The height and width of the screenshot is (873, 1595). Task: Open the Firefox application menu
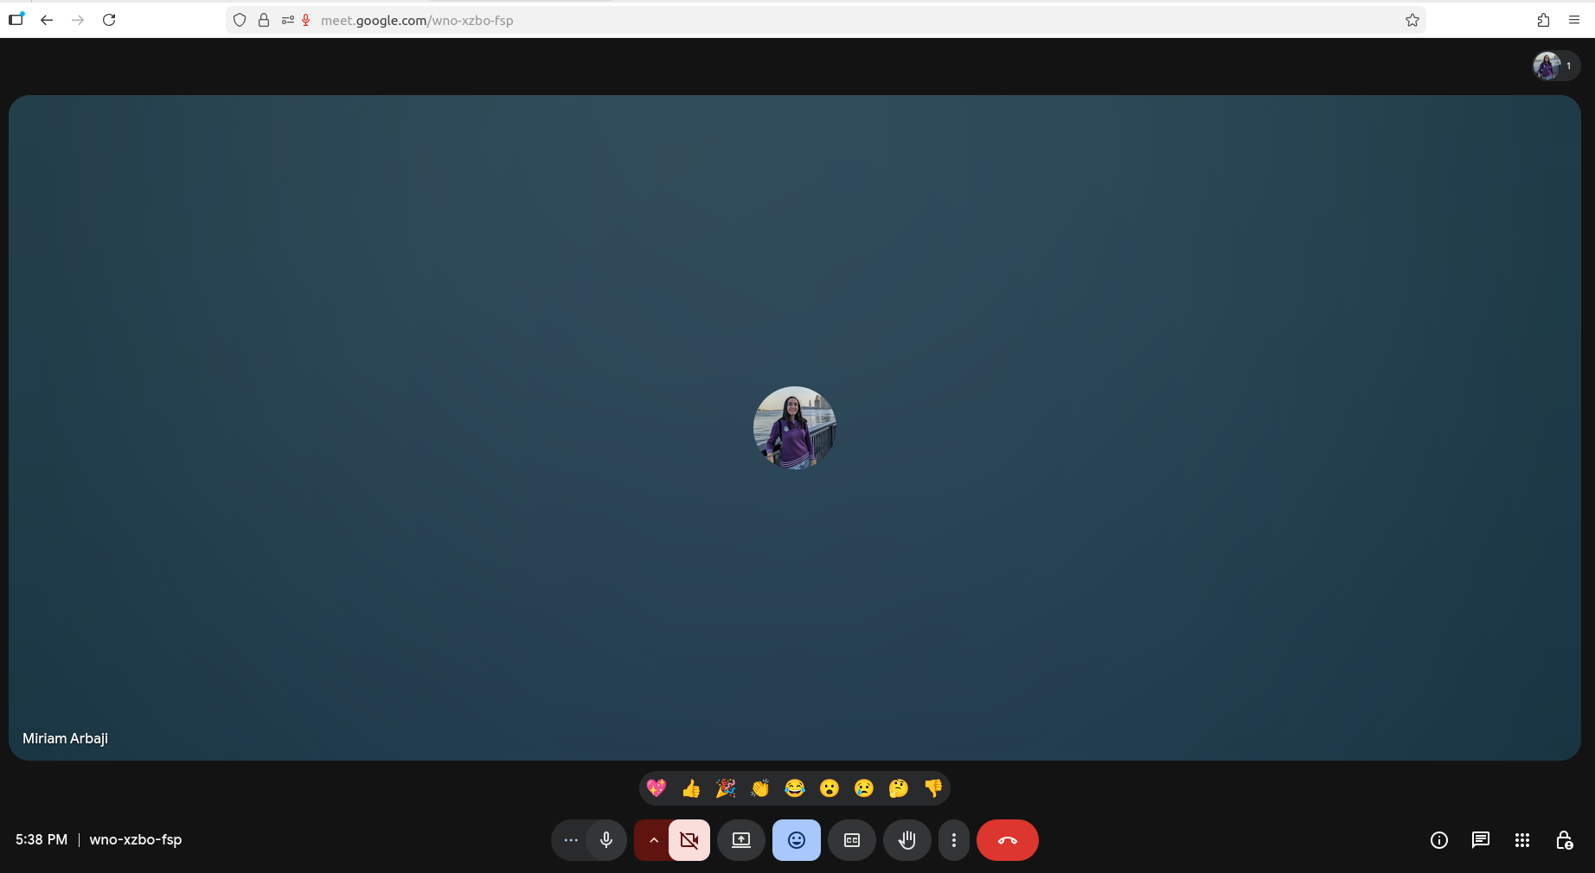tap(1574, 20)
